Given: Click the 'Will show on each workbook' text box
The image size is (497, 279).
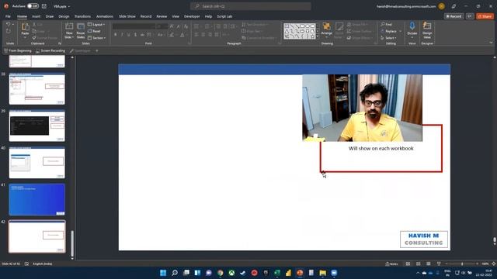Looking at the screenshot, I should [x=381, y=148].
